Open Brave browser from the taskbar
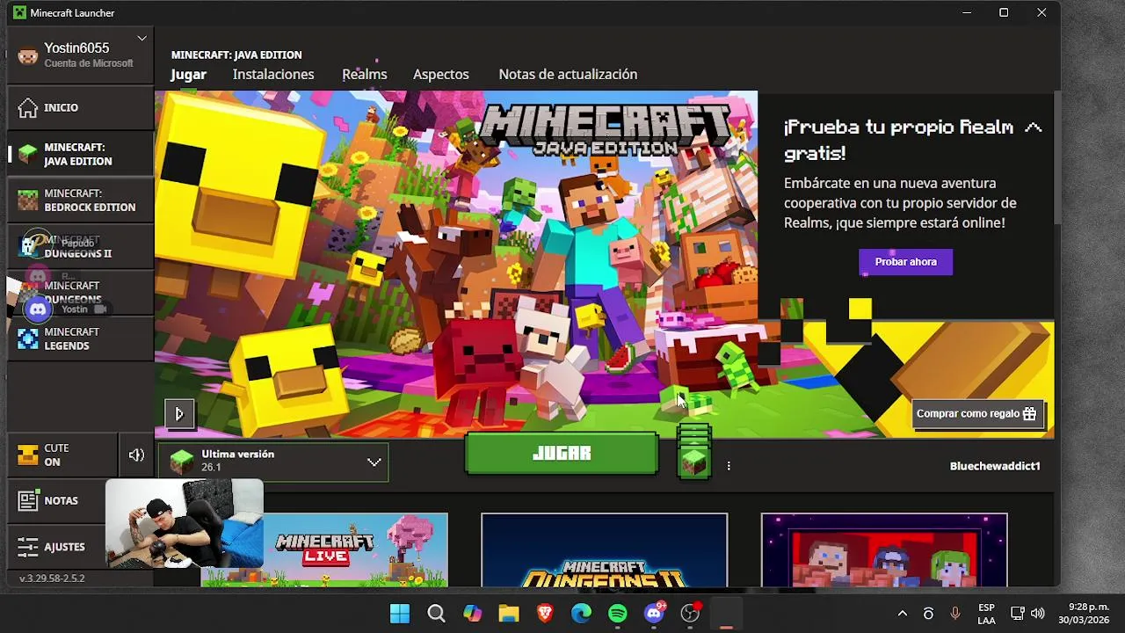 click(x=545, y=614)
